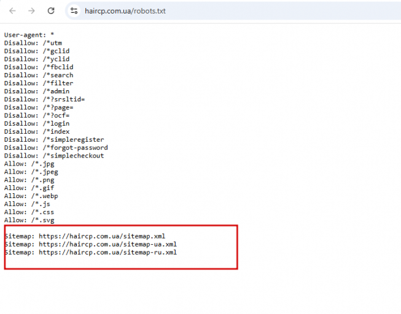Click the 'Disallow: /*admin' line
The width and height of the screenshot is (401, 314).
coord(37,91)
